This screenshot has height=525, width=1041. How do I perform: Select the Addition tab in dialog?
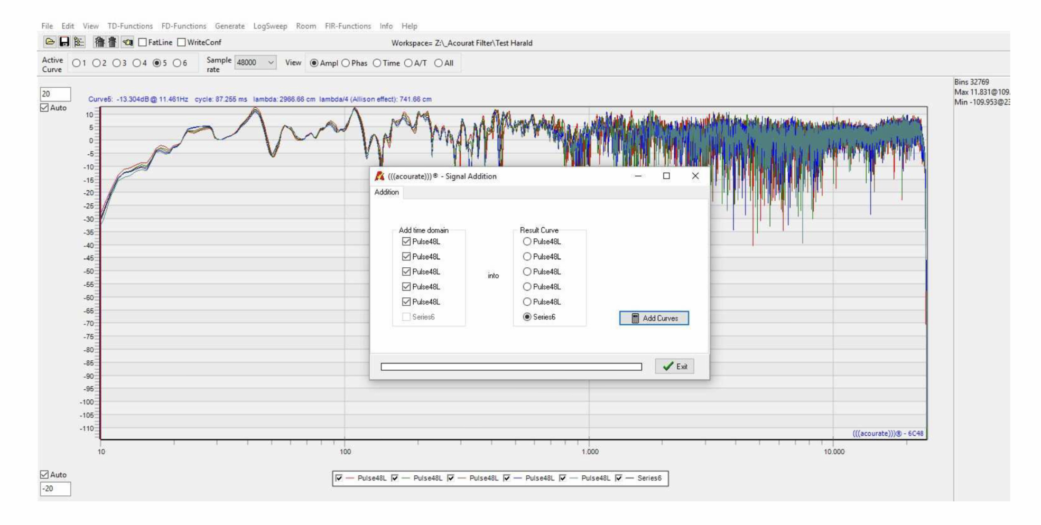click(x=387, y=192)
